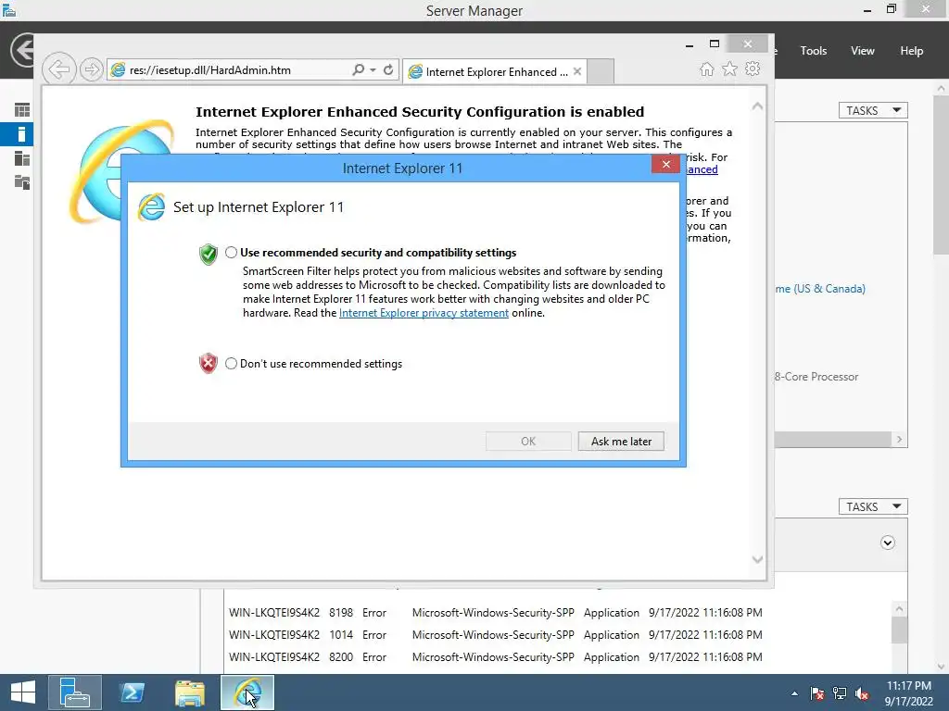The height and width of the screenshot is (711, 949).
Task: Go to IE home page icon
Action: click(x=707, y=69)
